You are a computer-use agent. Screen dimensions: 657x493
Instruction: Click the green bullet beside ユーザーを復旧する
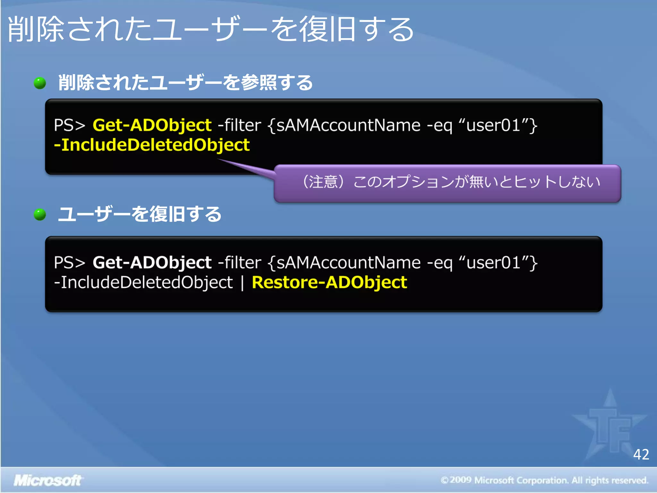click(40, 214)
